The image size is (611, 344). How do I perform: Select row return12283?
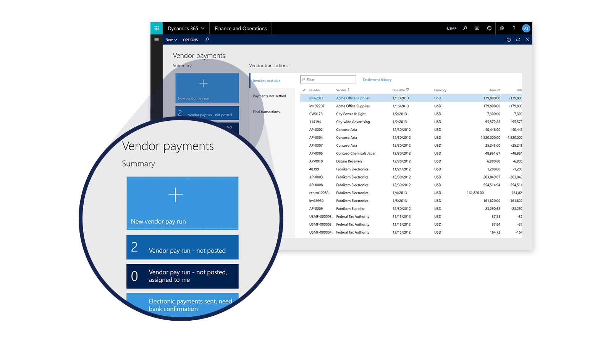pyautogui.click(x=411, y=193)
